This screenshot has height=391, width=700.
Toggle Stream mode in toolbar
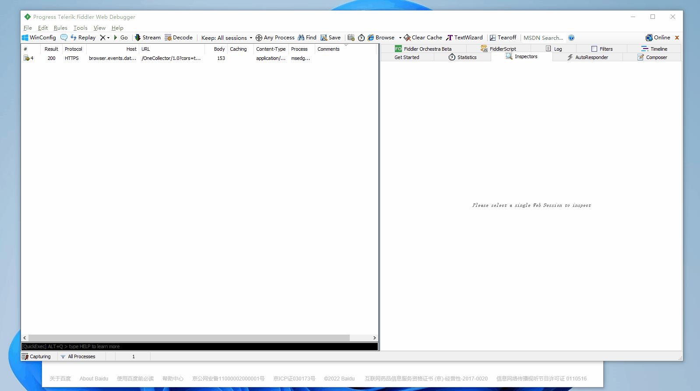click(x=148, y=38)
